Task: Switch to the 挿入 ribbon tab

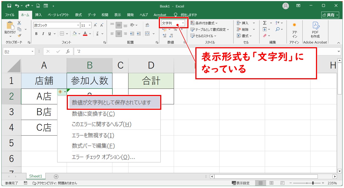Action: [x=38, y=15]
